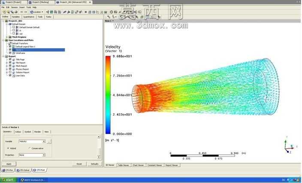Screen dimensions: 302x183
Task: Click the Apply button
Action: [x=9, y=164]
